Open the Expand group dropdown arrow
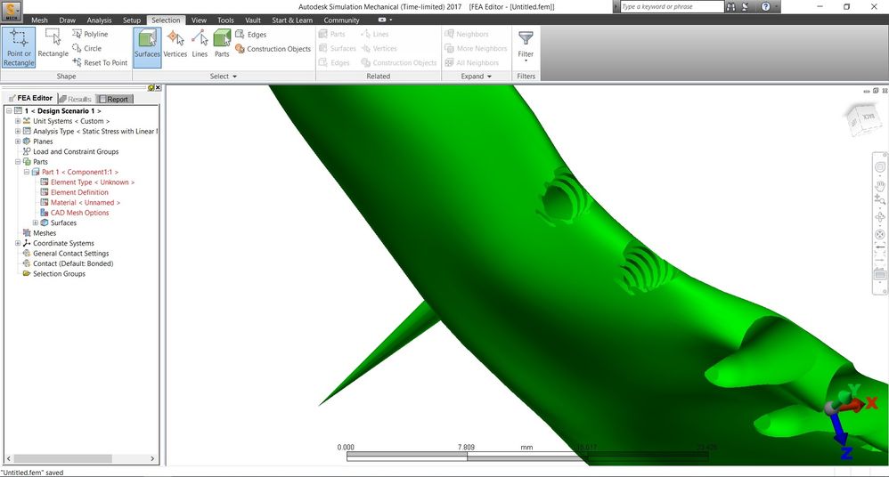Image resolution: width=889 pixels, height=477 pixels. click(x=489, y=77)
